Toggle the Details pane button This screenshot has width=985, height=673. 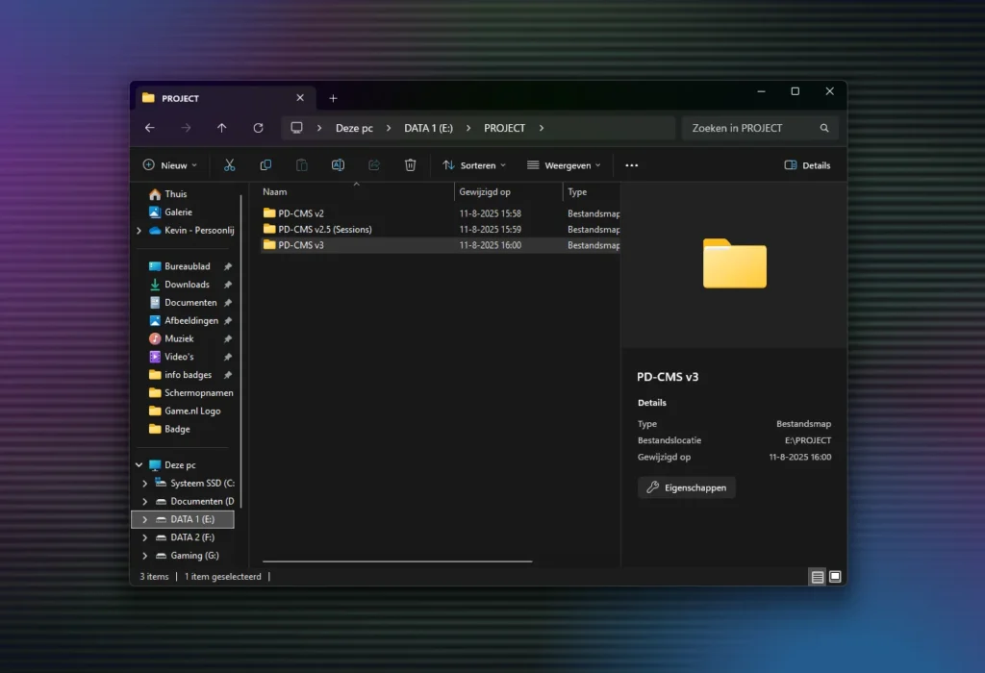tap(807, 165)
